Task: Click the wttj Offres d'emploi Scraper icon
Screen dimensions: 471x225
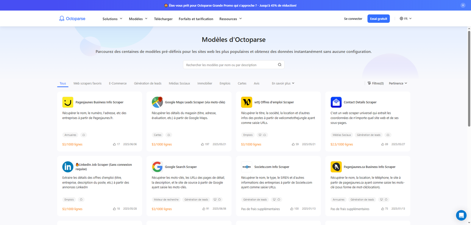Action: (x=247, y=102)
